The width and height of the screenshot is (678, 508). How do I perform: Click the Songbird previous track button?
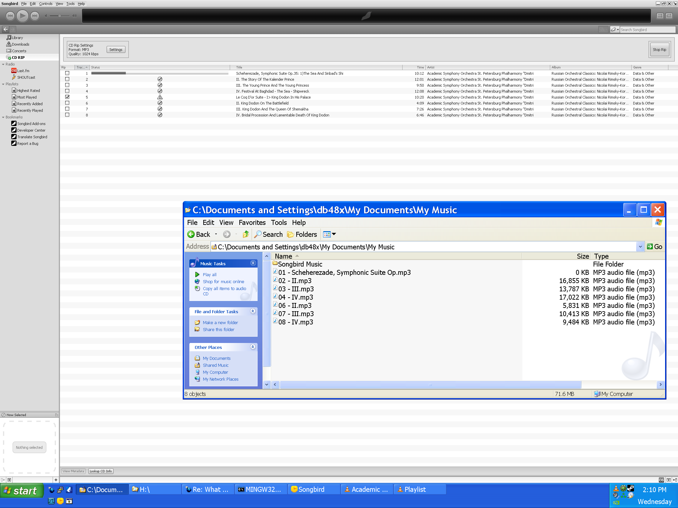tap(10, 16)
